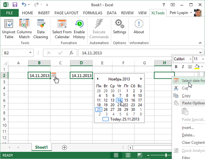Switch to the INSERT tab
Viewport: 205px width, 159px height.
(44, 13)
